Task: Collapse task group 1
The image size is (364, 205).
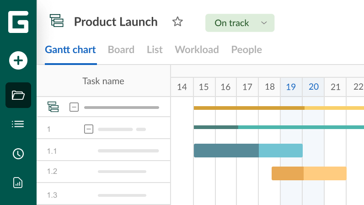Action: tap(89, 129)
